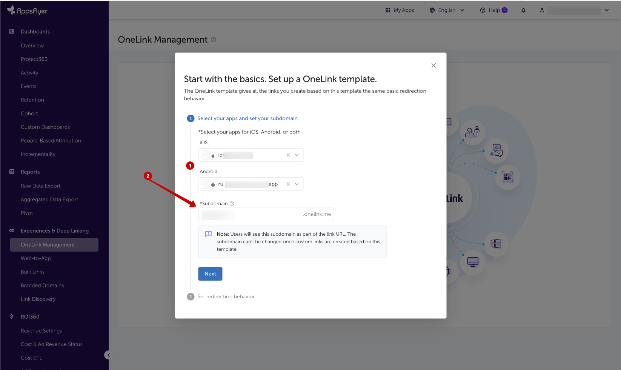
Task: Click the user account avatar icon
Action: [x=542, y=10]
